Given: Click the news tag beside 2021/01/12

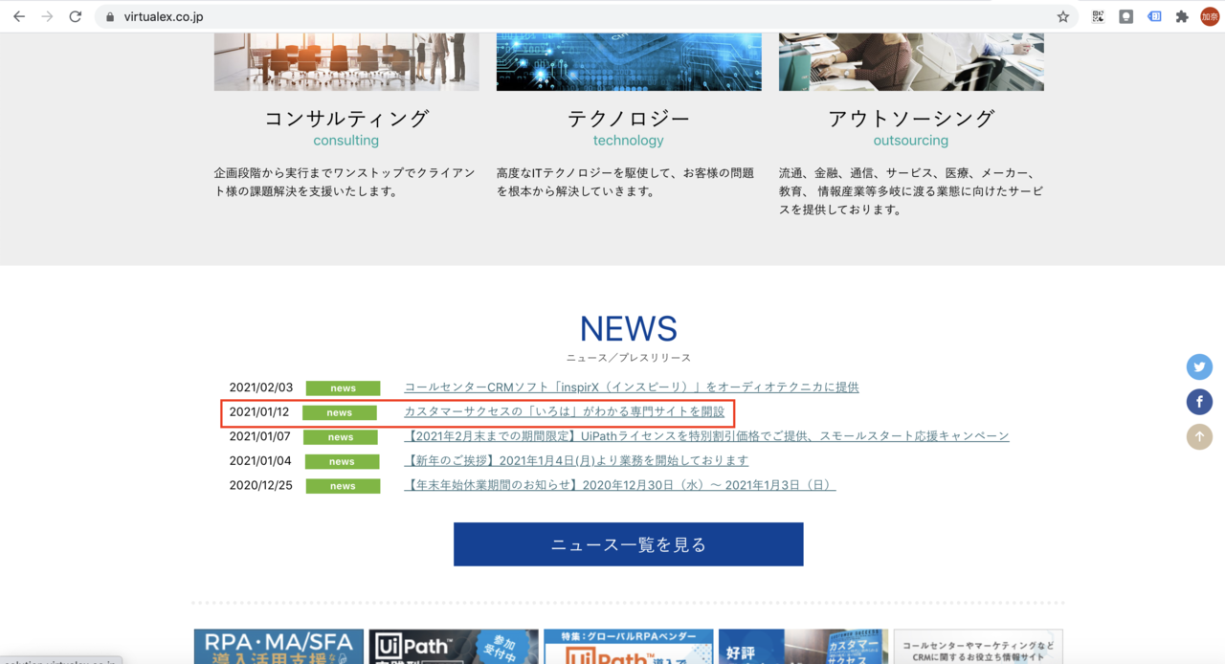Looking at the screenshot, I should click(340, 413).
